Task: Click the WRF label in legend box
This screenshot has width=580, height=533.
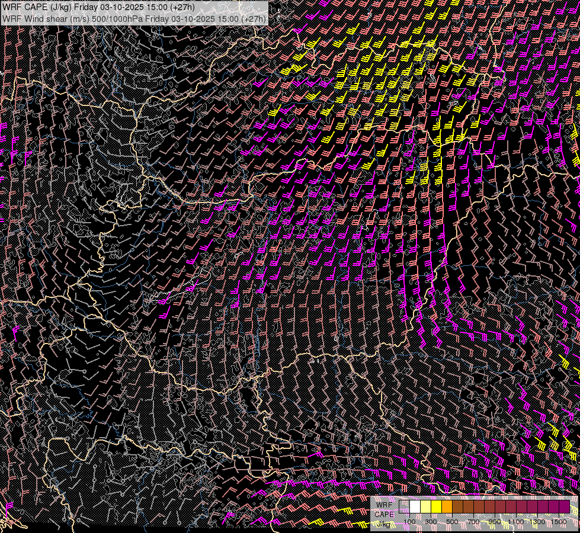Action: click(383, 505)
